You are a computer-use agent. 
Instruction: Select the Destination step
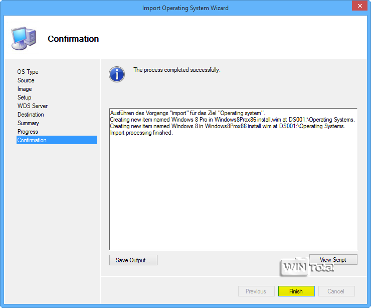pyautogui.click(x=31, y=115)
